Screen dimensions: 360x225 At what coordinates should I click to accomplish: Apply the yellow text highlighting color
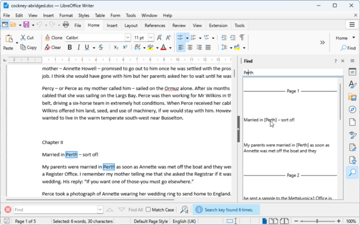click(150, 47)
